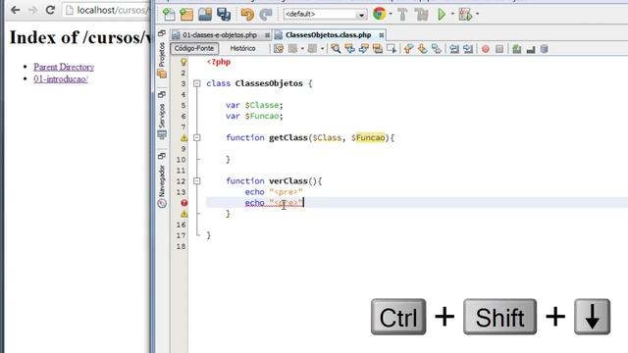Viewport: 628px width, 353px height.
Task: Click the getClass function name
Action: (288, 137)
